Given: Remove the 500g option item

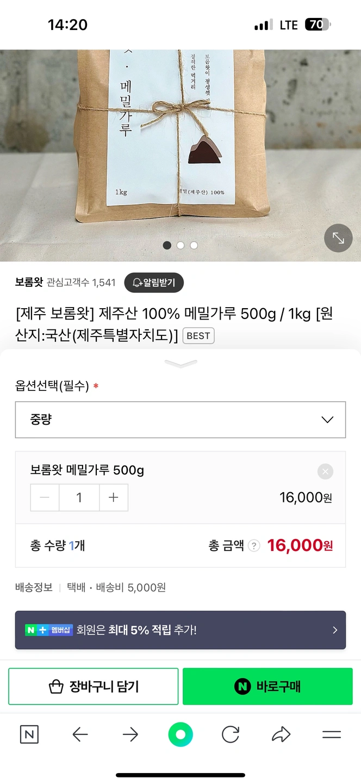Looking at the screenshot, I should click(x=325, y=471).
